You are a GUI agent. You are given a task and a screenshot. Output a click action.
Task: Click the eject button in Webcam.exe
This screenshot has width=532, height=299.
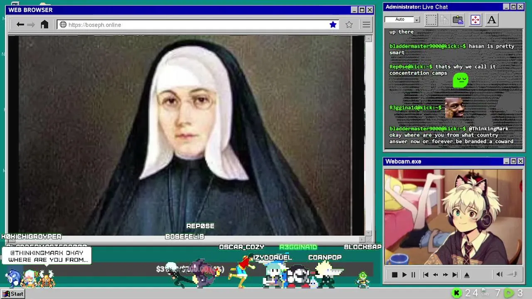(x=467, y=275)
